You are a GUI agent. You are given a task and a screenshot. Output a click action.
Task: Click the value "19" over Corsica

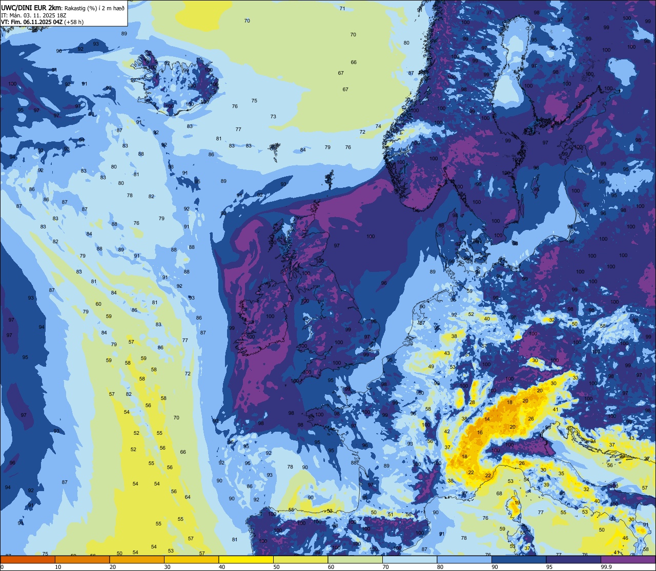click(x=517, y=503)
